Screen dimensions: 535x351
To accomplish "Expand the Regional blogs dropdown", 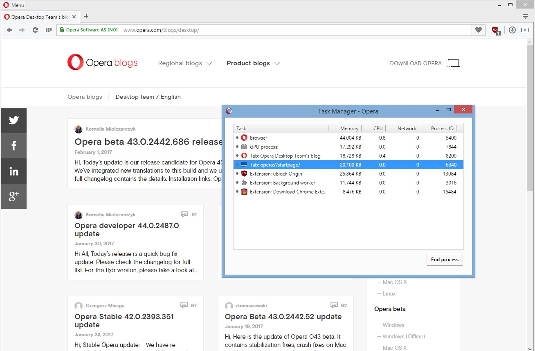I will pos(185,63).
